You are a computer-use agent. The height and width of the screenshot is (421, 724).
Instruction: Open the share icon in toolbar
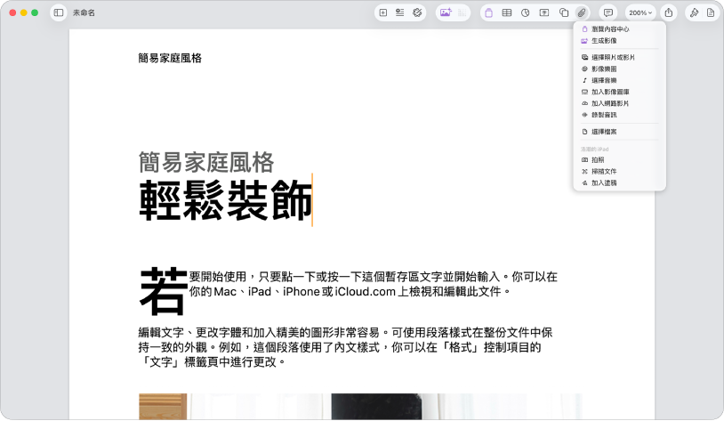(x=669, y=13)
